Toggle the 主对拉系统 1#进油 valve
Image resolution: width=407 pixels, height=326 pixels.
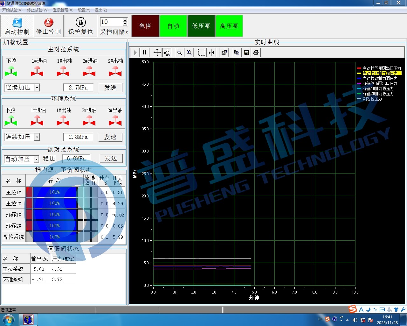37,72
